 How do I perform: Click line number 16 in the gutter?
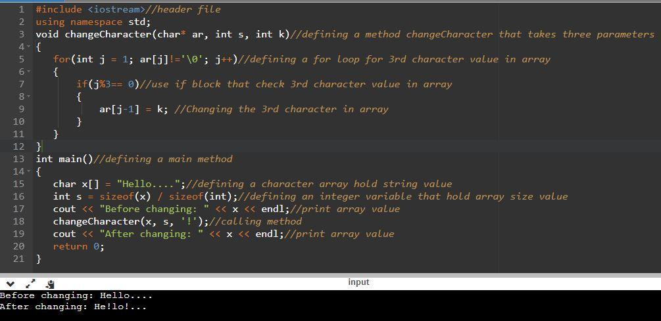19,196
